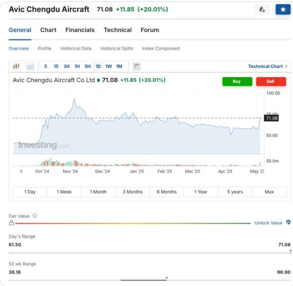Click the Avic Chengdu Aircraft page title
Viewport: 293px width, 286px height.
click(49, 10)
